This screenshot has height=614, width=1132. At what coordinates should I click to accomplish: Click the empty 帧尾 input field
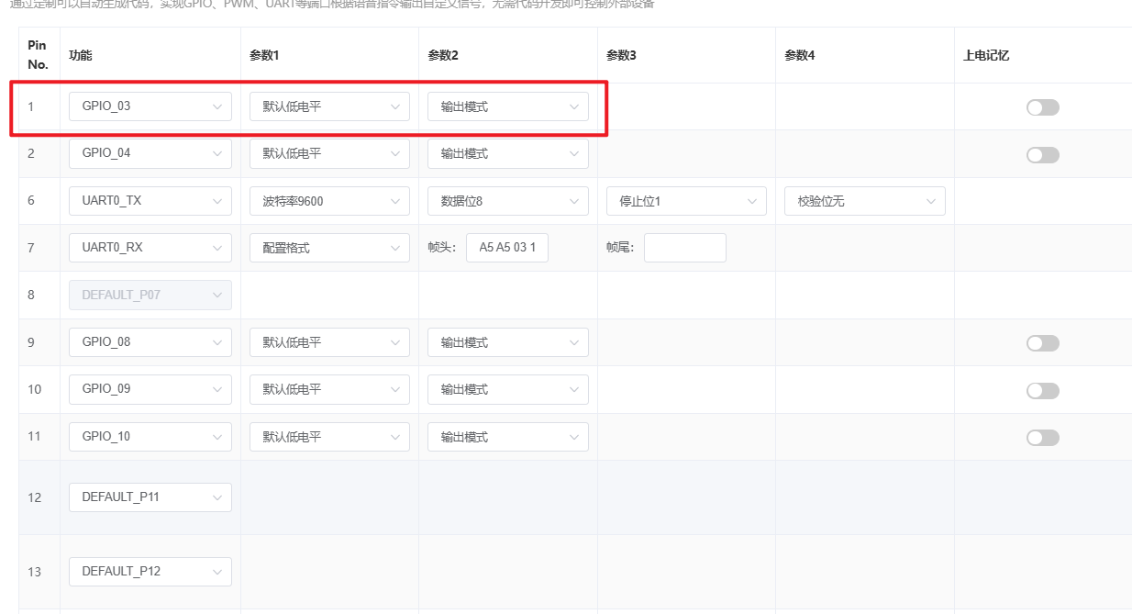click(684, 247)
